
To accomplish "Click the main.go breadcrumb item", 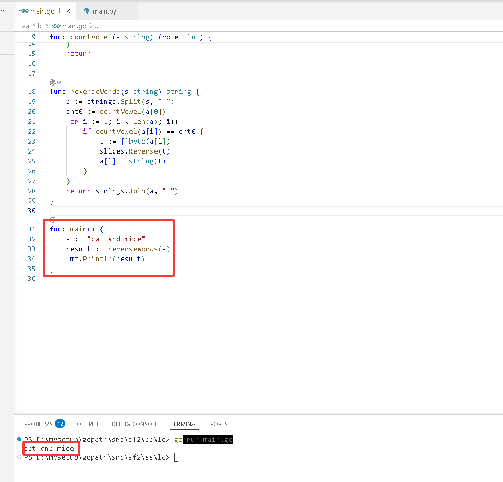I will click(69, 26).
